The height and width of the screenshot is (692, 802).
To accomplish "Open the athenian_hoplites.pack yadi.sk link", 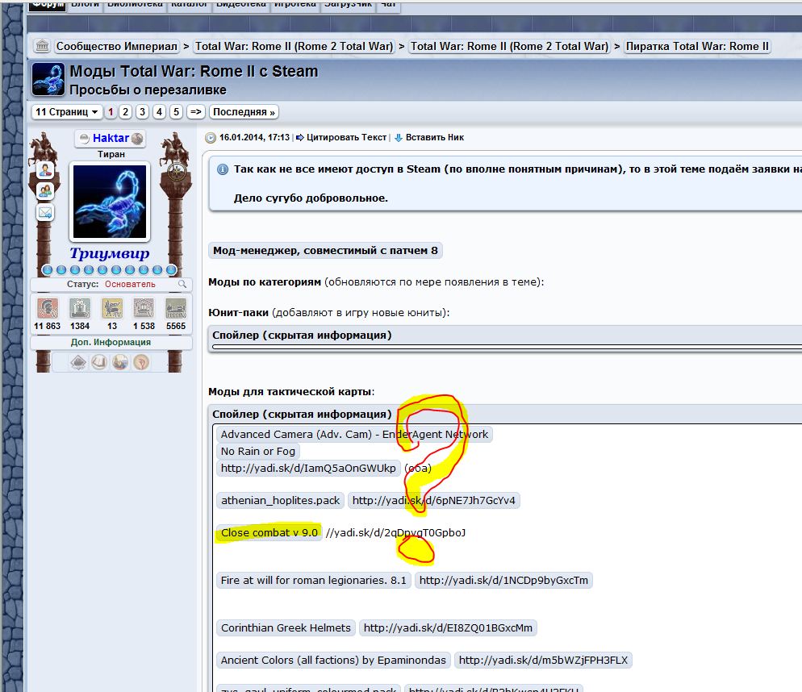I will pyautogui.click(x=434, y=500).
